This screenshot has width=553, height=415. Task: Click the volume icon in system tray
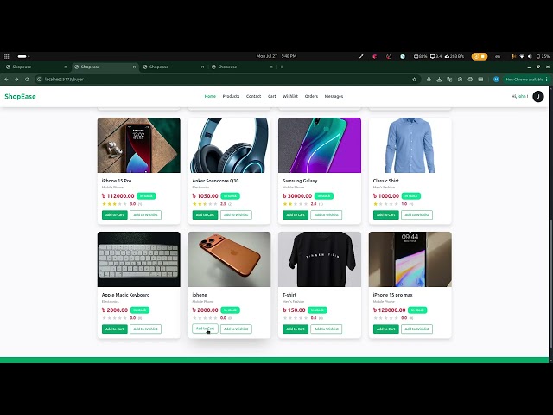coord(530,56)
